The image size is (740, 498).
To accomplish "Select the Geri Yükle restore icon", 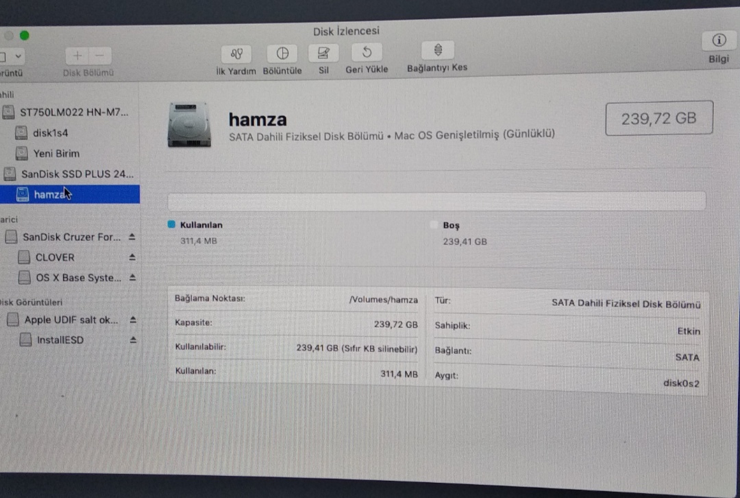I will [367, 52].
